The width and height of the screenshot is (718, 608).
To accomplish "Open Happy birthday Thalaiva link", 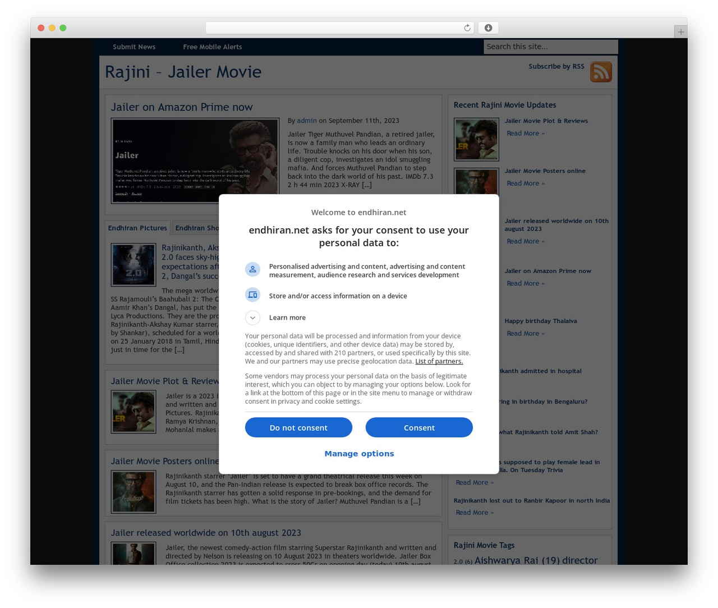I will 541,321.
